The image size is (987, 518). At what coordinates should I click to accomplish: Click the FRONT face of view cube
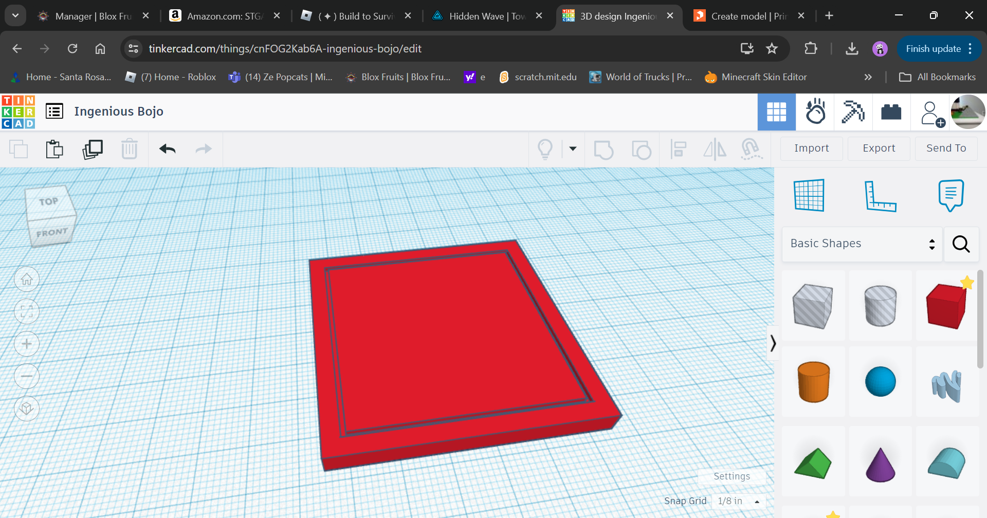(52, 233)
